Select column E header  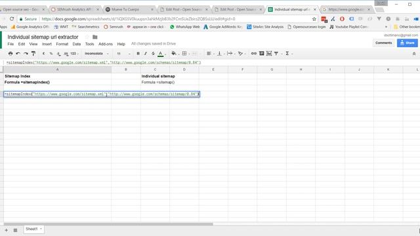click(213, 69)
